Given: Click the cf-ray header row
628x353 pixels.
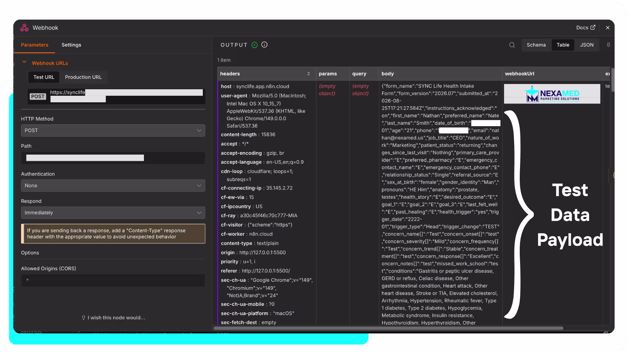Looking at the screenshot, I should tap(259, 216).
